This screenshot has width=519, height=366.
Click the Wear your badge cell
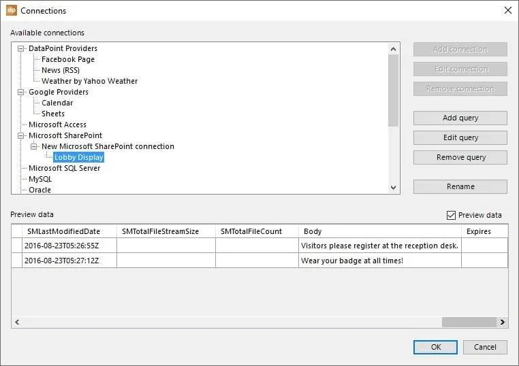380,261
